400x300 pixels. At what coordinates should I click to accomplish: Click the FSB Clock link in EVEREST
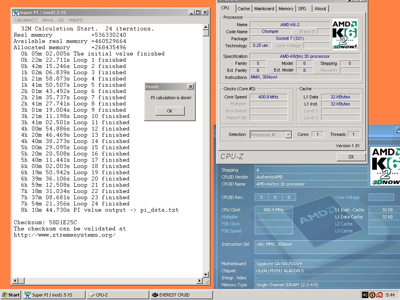click(230, 224)
